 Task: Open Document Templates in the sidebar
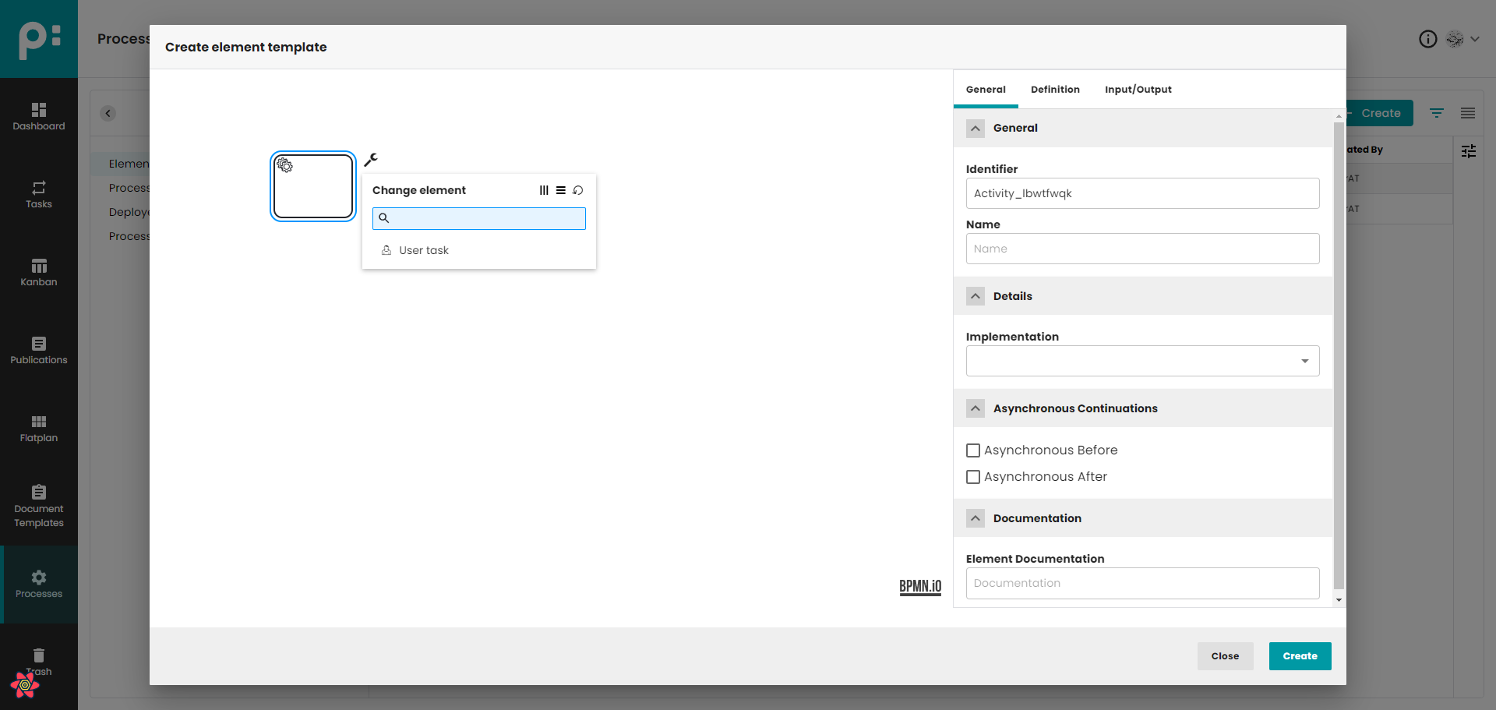click(x=39, y=507)
